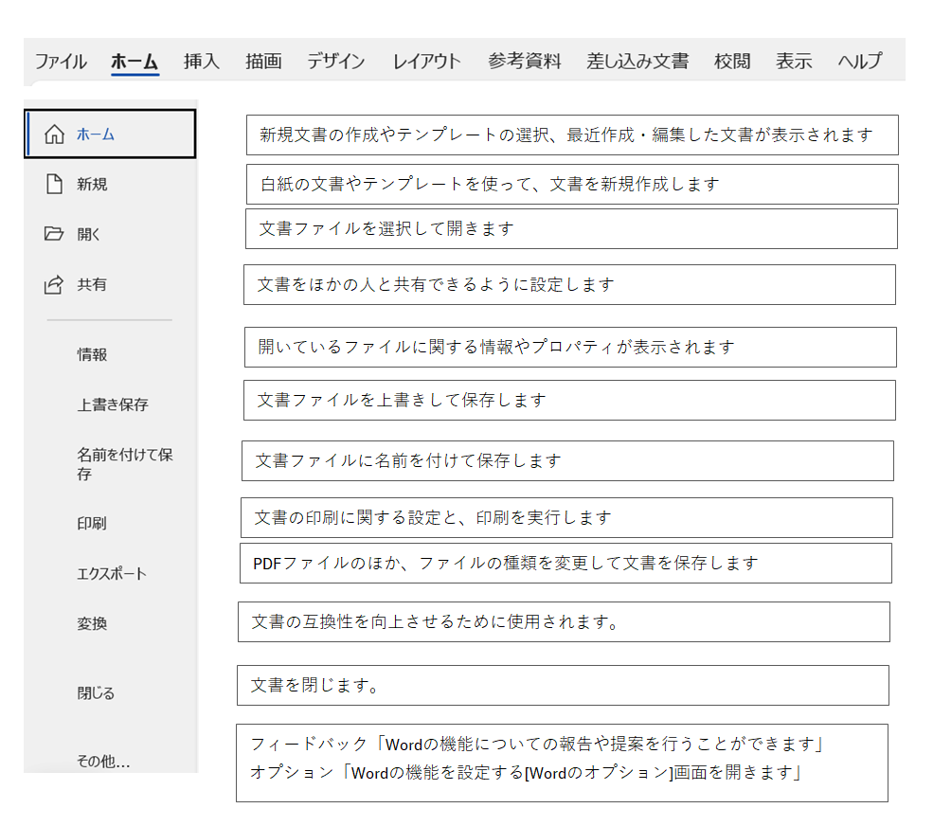Screen dimensions: 933x826
Task: Open the ファイル tab in ribbon
Action: coord(61,62)
